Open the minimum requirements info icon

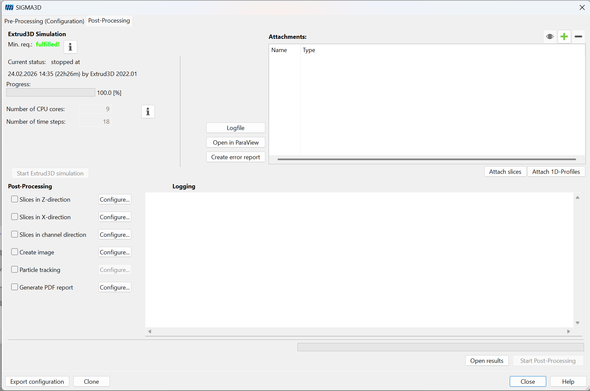[x=70, y=47]
